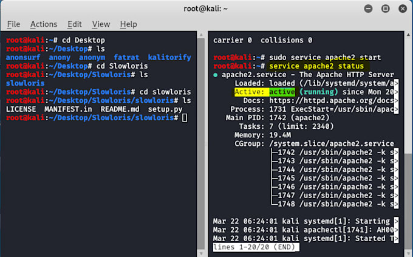Click the 'apachectl[1741]: AH00' log line

click(305, 230)
